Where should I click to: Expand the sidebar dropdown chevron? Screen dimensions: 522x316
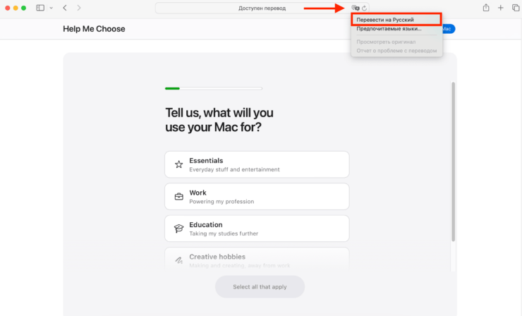click(x=51, y=8)
